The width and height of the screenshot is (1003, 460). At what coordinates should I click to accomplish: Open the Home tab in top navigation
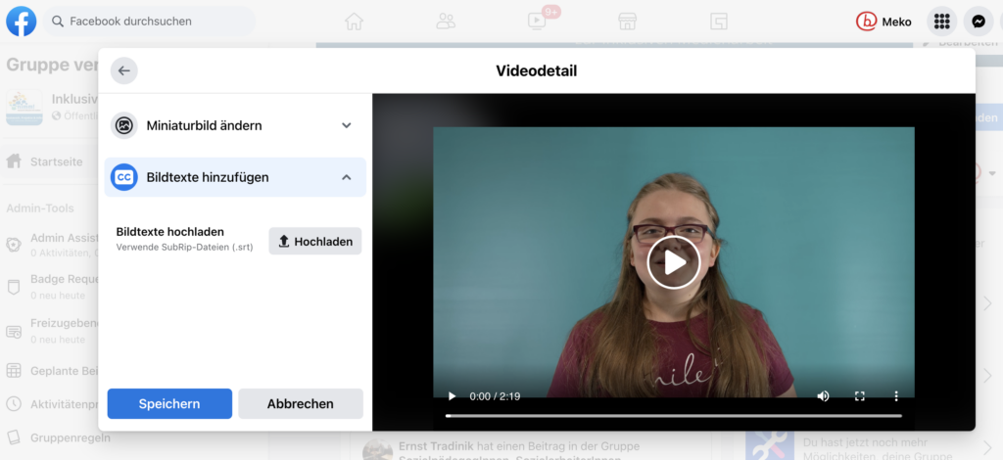[x=354, y=22]
